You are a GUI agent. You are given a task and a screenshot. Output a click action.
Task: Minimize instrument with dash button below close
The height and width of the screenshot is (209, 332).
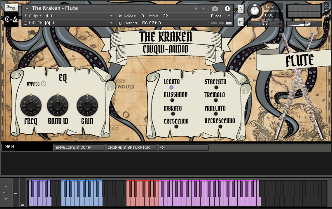(326, 10)
